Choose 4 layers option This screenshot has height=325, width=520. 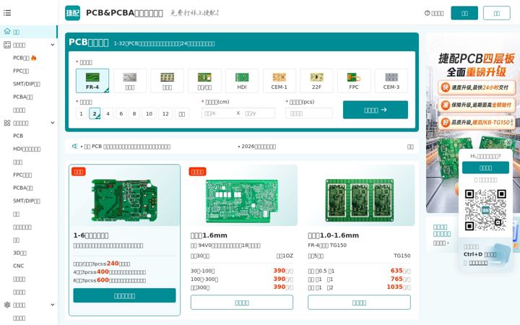108,113
